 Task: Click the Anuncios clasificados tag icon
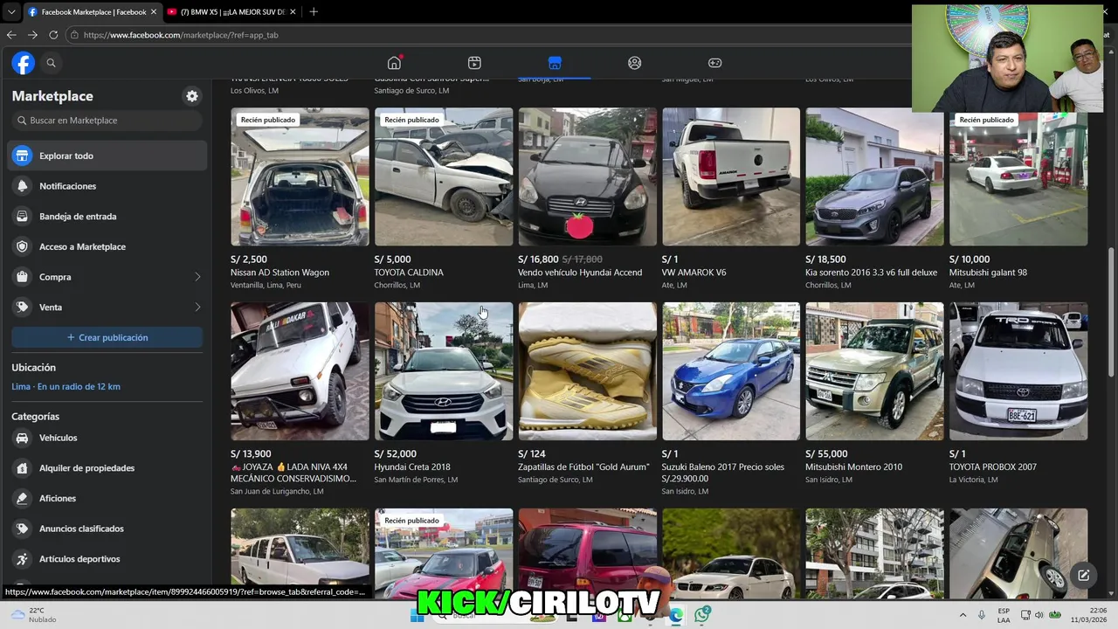[x=22, y=529]
